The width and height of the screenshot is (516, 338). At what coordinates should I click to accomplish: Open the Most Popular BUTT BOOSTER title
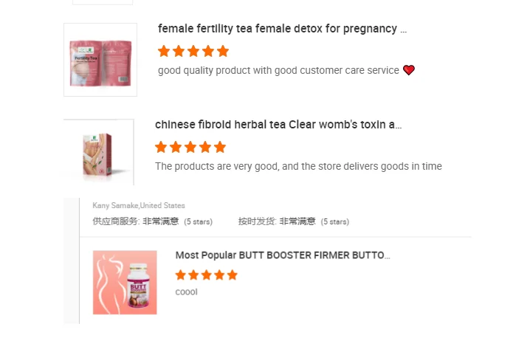[x=283, y=255]
